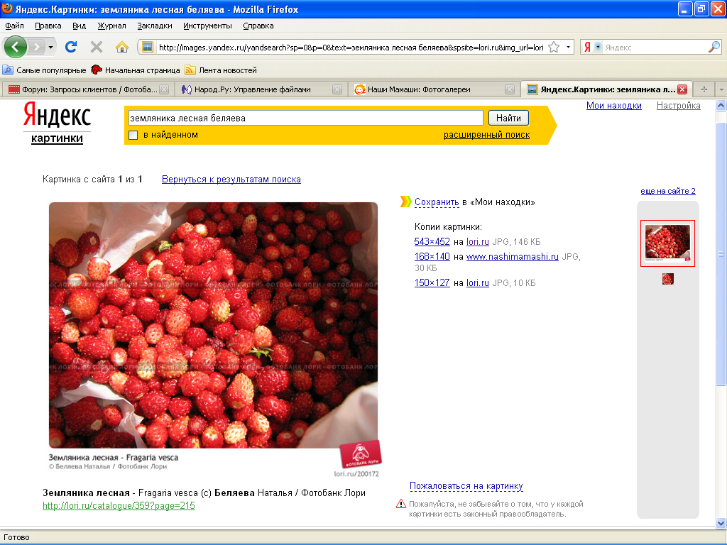This screenshot has height=545, width=727.
Task: Open the Самые популярные bookmarks folder
Action: pyautogui.click(x=45, y=70)
